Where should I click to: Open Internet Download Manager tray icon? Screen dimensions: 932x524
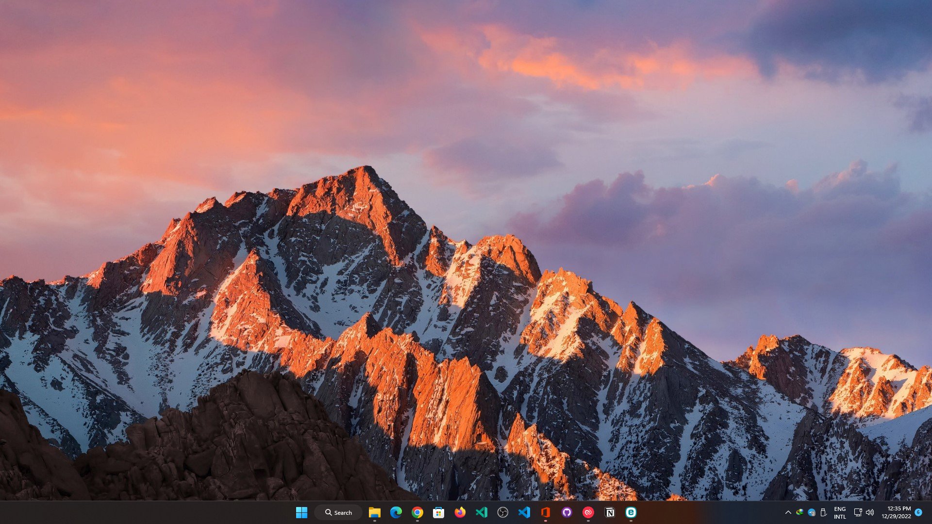point(799,512)
